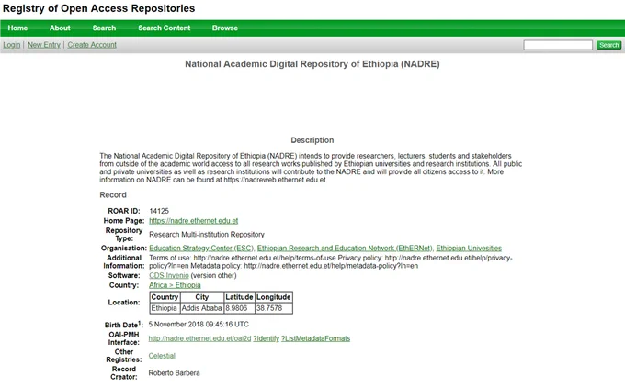Click the Registry of Open Access Repositories title
This screenshot has height=387, width=625.
(x=98, y=8)
